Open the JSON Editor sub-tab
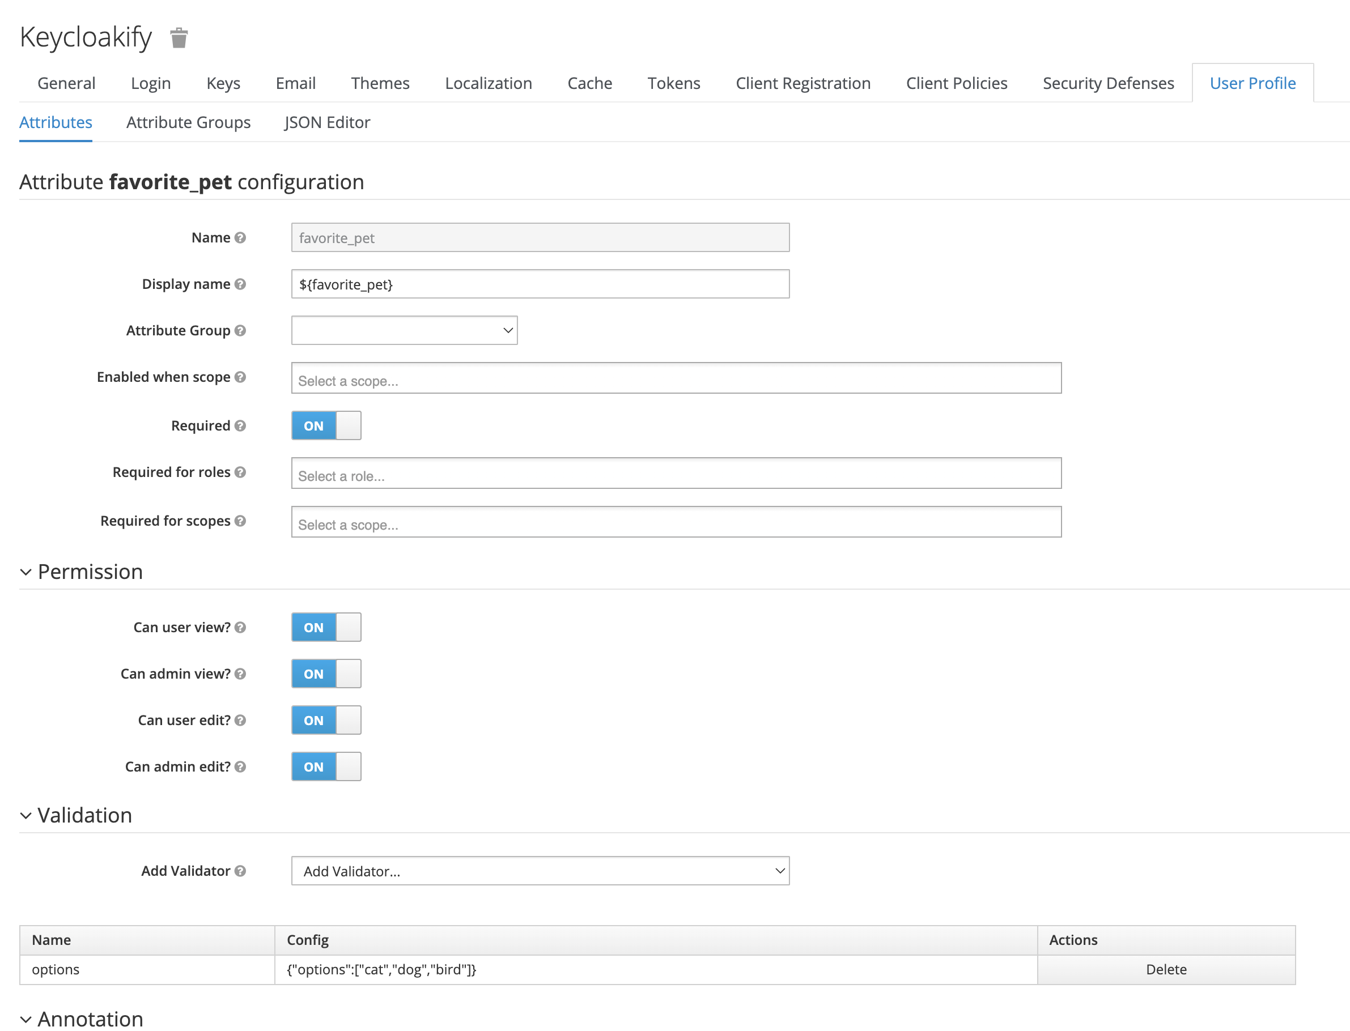The width and height of the screenshot is (1350, 1031). (327, 123)
